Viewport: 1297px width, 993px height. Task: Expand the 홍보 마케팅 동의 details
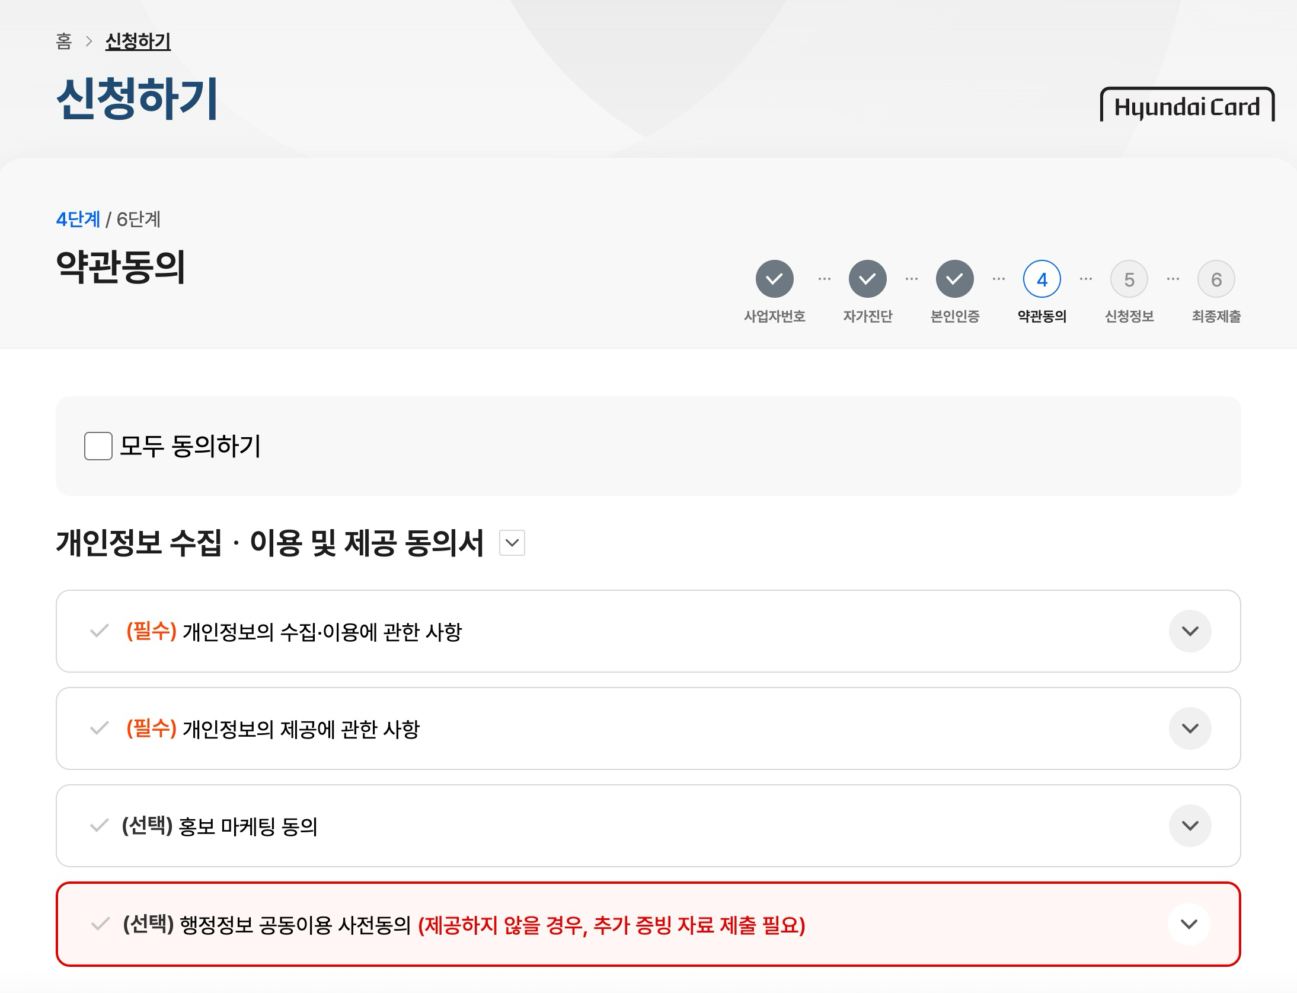(1190, 826)
